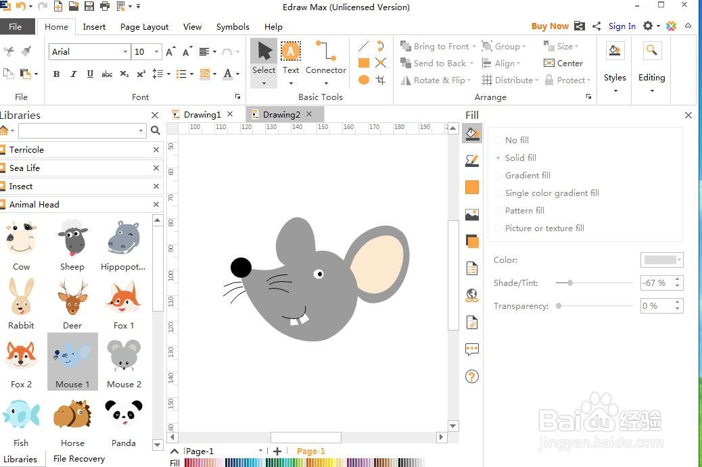Choose the Gradient fill option

[499, 175]
